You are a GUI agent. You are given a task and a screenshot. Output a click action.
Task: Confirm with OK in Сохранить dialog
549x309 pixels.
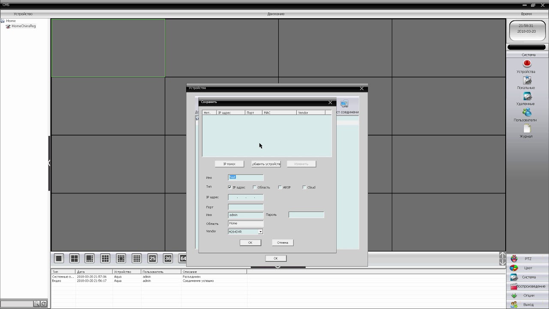pos(250,242)
